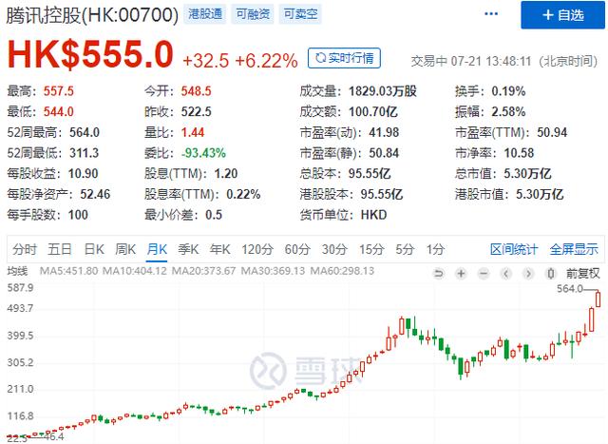
Task: Click the MA30:369.13 indicator
Action: 273,271
